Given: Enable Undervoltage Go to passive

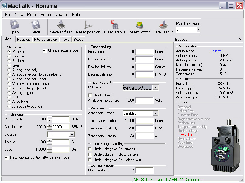Looking at the screenshot, I should 90,154.
